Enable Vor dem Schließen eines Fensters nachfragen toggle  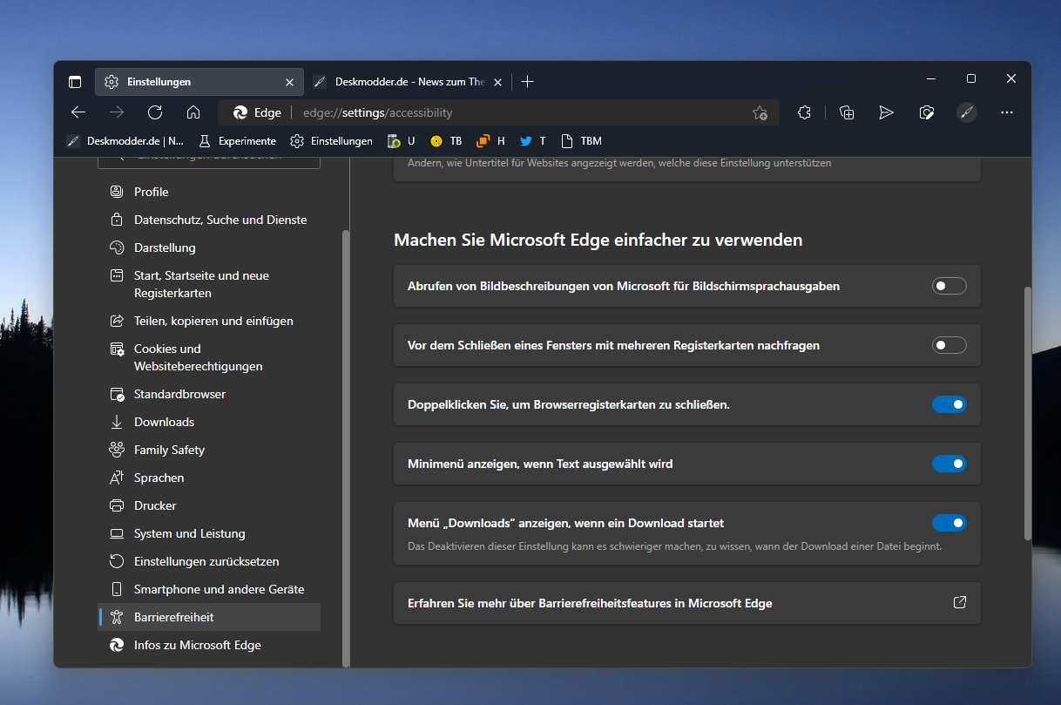tap(949, 345)
